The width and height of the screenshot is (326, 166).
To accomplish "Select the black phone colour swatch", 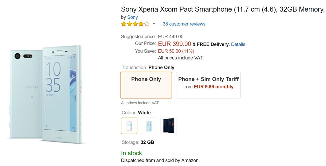I will click(x=169, y=126).
